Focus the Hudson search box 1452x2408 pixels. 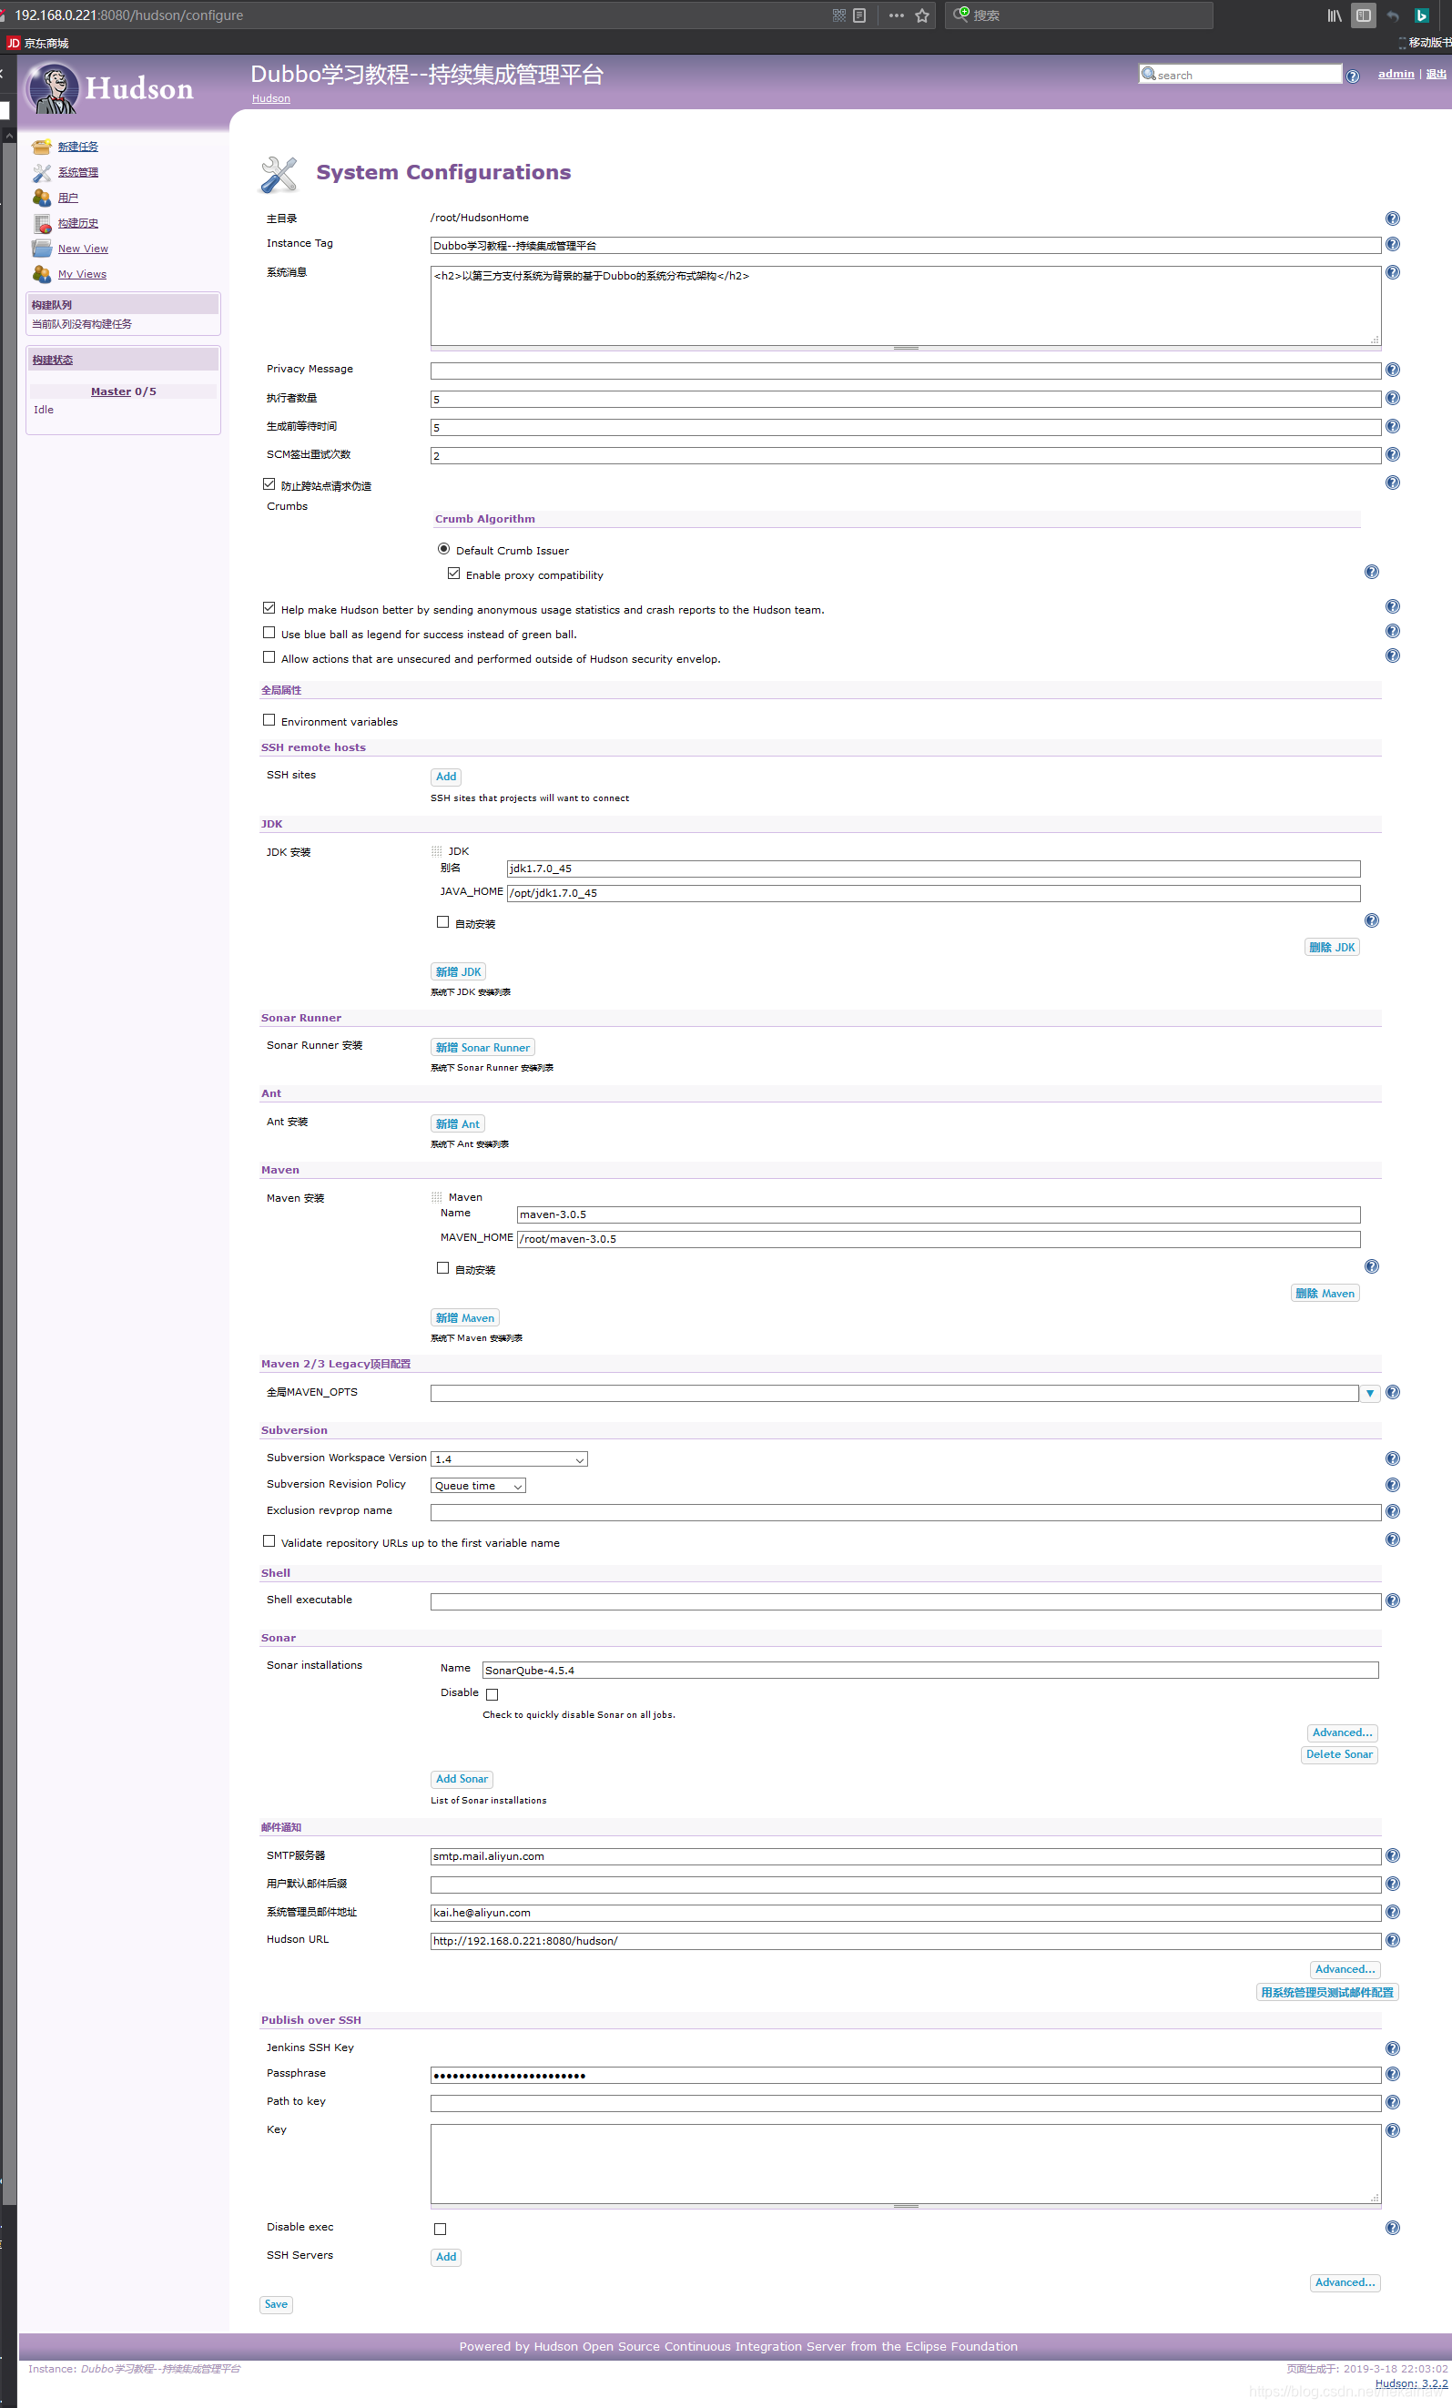coord(1240,75)
